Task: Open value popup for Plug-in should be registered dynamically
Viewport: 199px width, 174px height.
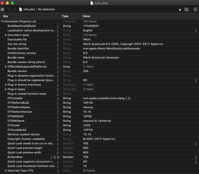Action: 196,81
